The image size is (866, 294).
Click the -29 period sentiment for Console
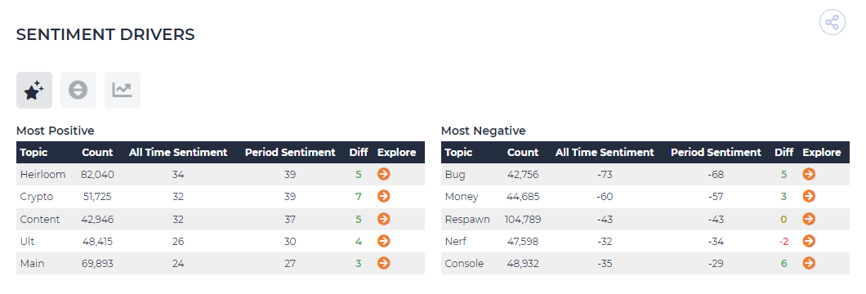coord(716,263)
